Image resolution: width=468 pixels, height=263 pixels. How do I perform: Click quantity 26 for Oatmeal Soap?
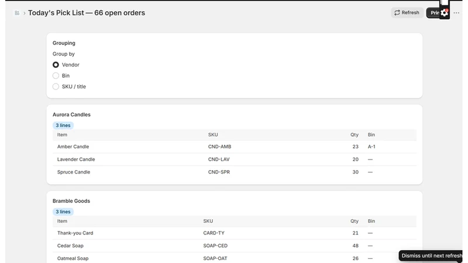pyautogui.click(x=355, y=258)
